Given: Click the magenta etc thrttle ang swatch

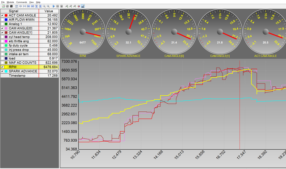Looking at the screenshot, I should (x=6, y=41).
